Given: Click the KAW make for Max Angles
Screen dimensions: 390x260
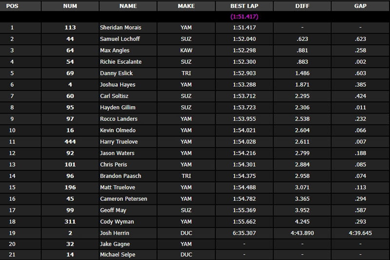Looking at the screenshot, I should [x=186, y=50].
